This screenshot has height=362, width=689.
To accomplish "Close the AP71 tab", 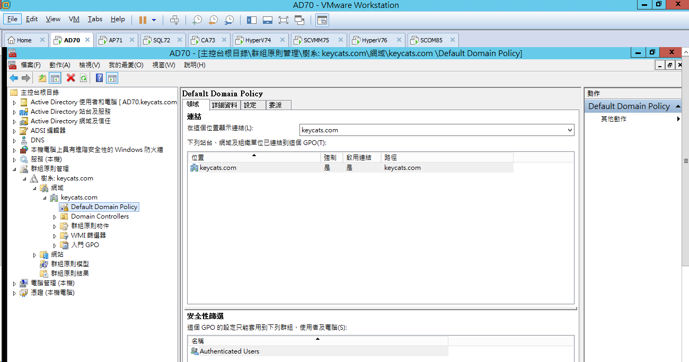I will [x=132, y=40].
